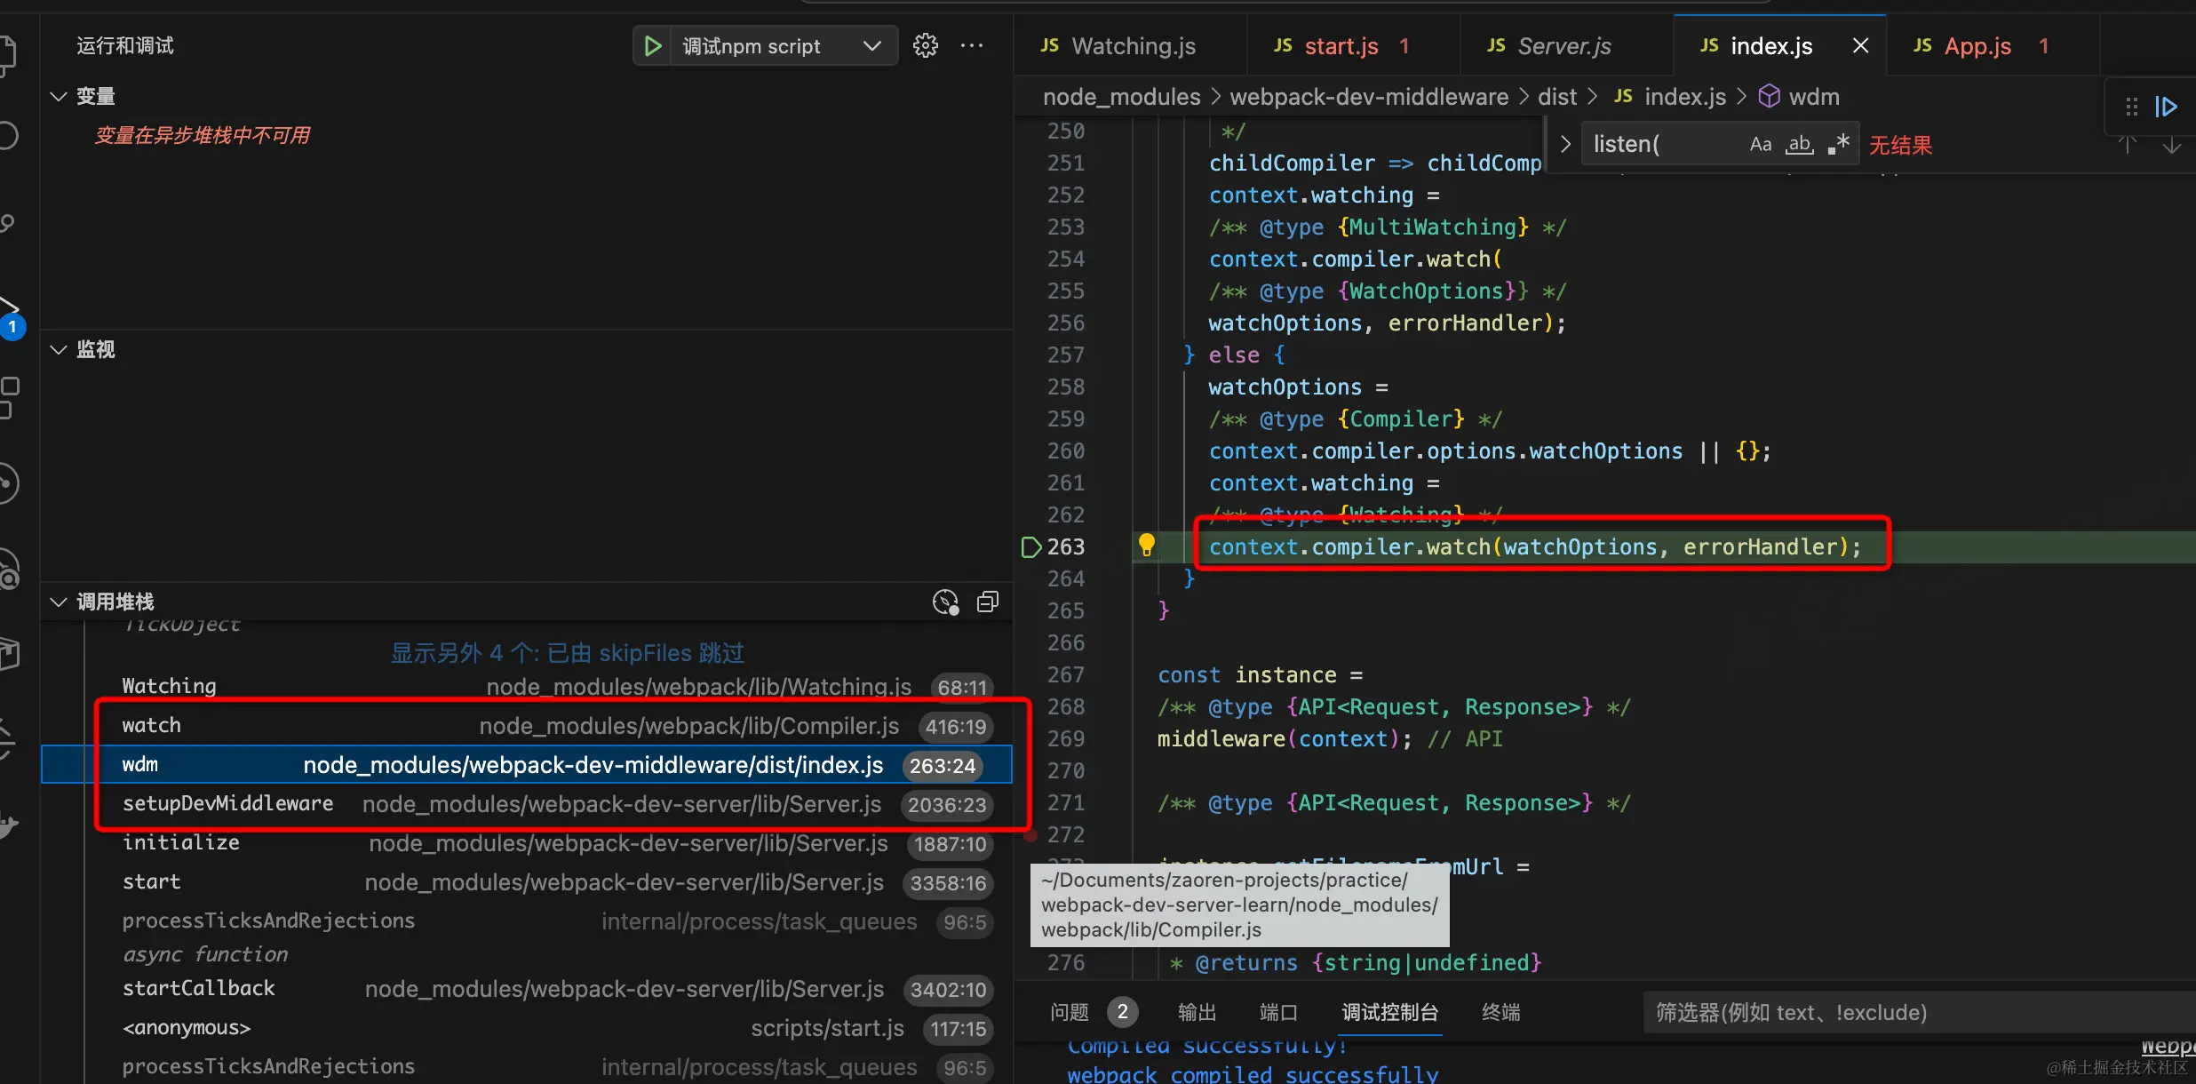Image resolution: width=2196 pixels, height=1084 pixels.
Task: Click lightbulb code action on line 263
Action: [x=1146, y=545]
